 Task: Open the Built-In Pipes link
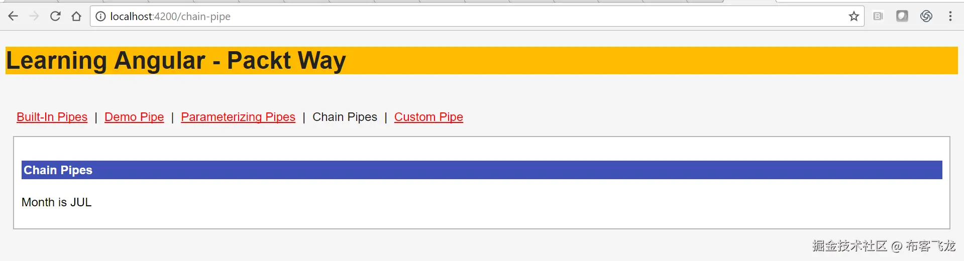[x=52, y=117]
